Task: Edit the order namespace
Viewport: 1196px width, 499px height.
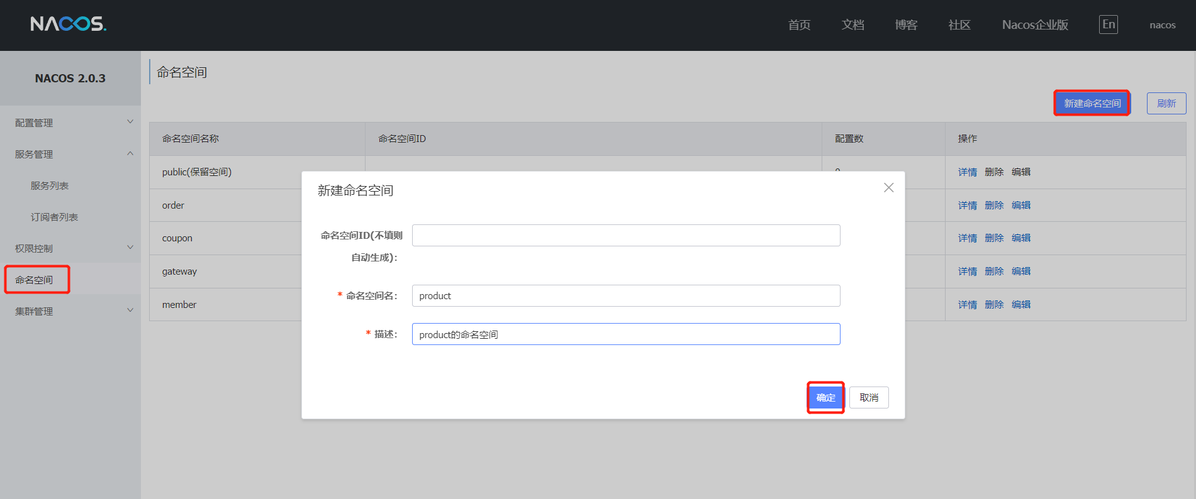Action: 1021,205
